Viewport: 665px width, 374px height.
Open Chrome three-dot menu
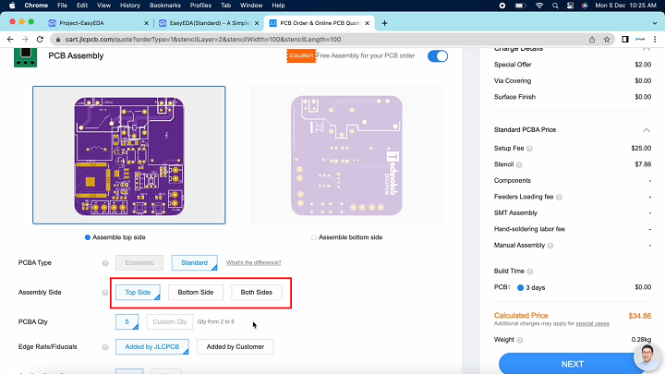(x=655, y=40)
